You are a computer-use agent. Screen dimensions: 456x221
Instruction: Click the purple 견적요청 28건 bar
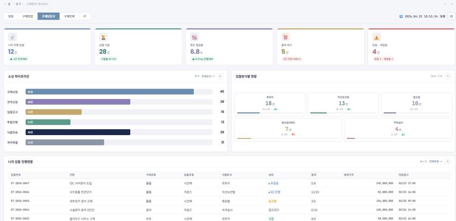tap(78, 102)
